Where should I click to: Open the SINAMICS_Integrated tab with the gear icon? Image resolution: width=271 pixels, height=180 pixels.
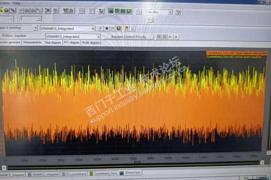pos(43,174)
